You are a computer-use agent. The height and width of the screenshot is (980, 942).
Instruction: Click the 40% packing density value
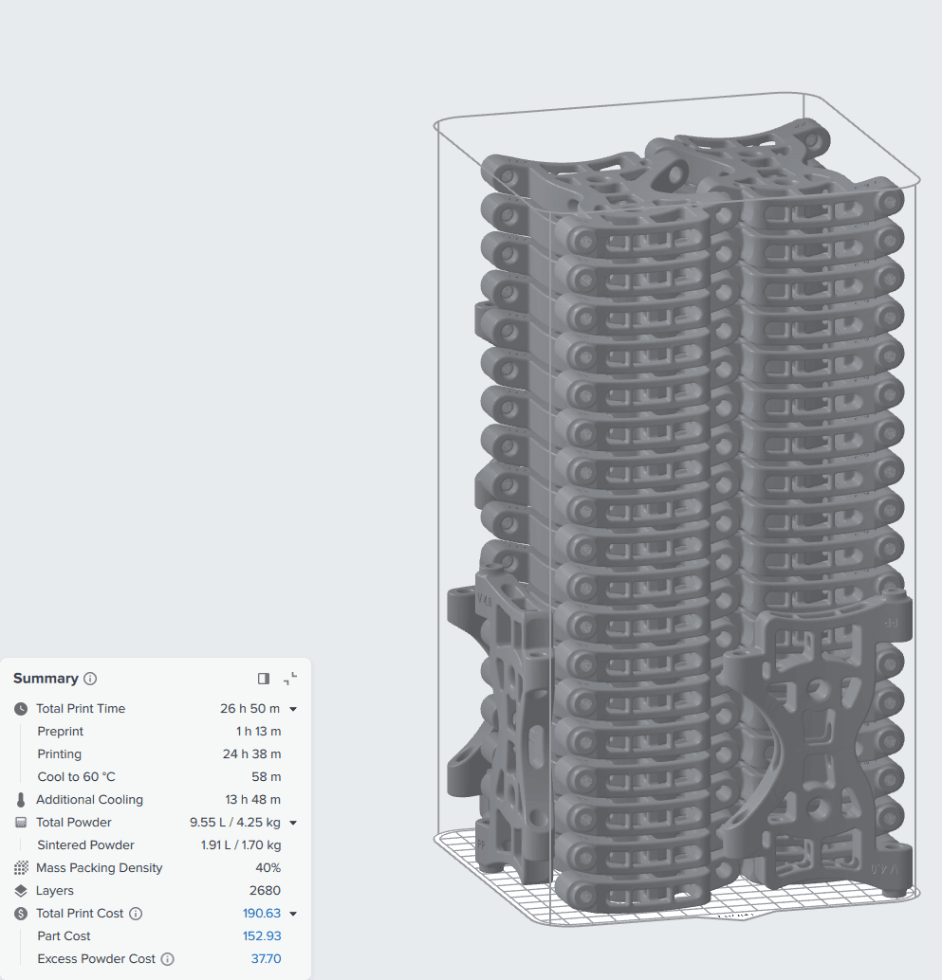click(x=268, y=867)
